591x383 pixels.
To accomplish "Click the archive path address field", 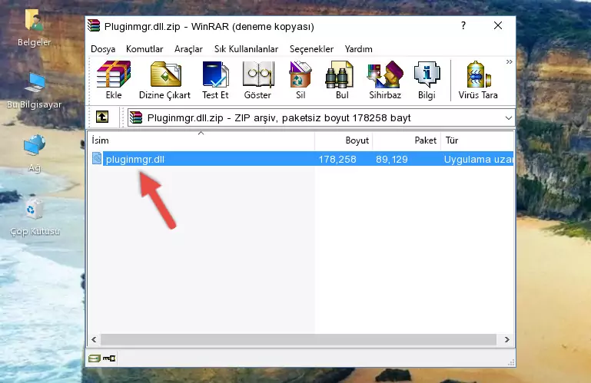I will (320, 118).
